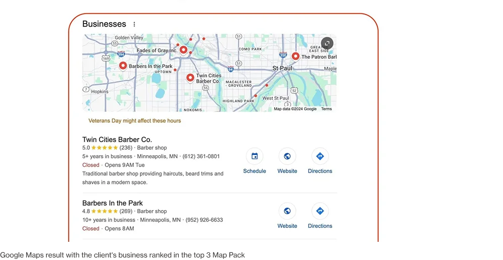Click the HIGHLAND PARK map label

tap(238, 101)
